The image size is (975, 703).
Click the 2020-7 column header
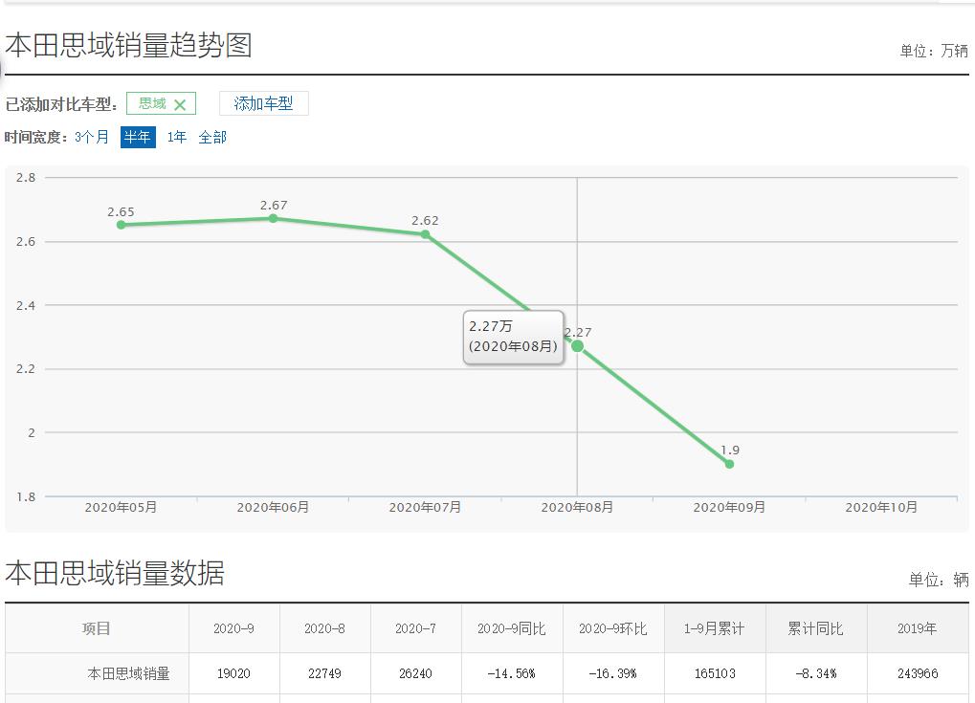click(415, 628)
